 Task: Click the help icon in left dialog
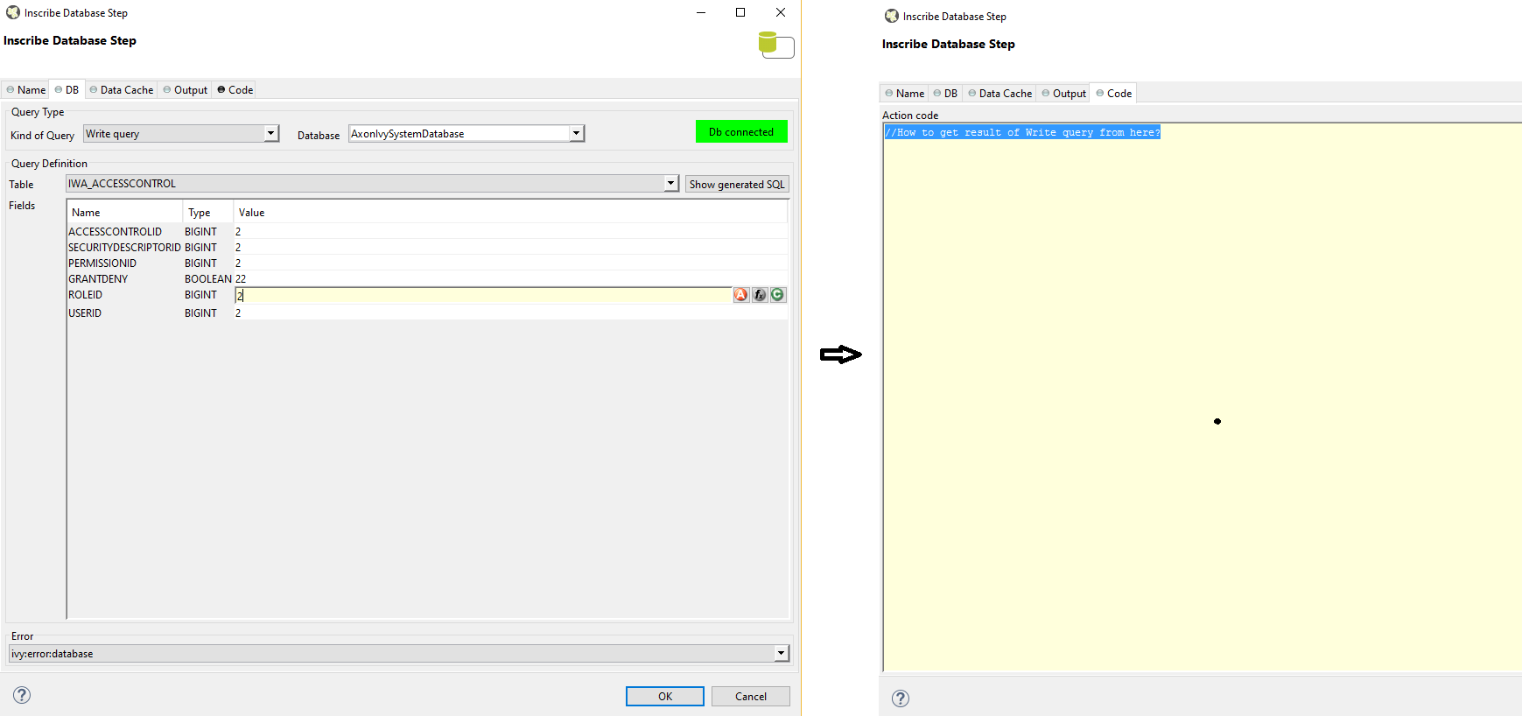pos(22,695)
